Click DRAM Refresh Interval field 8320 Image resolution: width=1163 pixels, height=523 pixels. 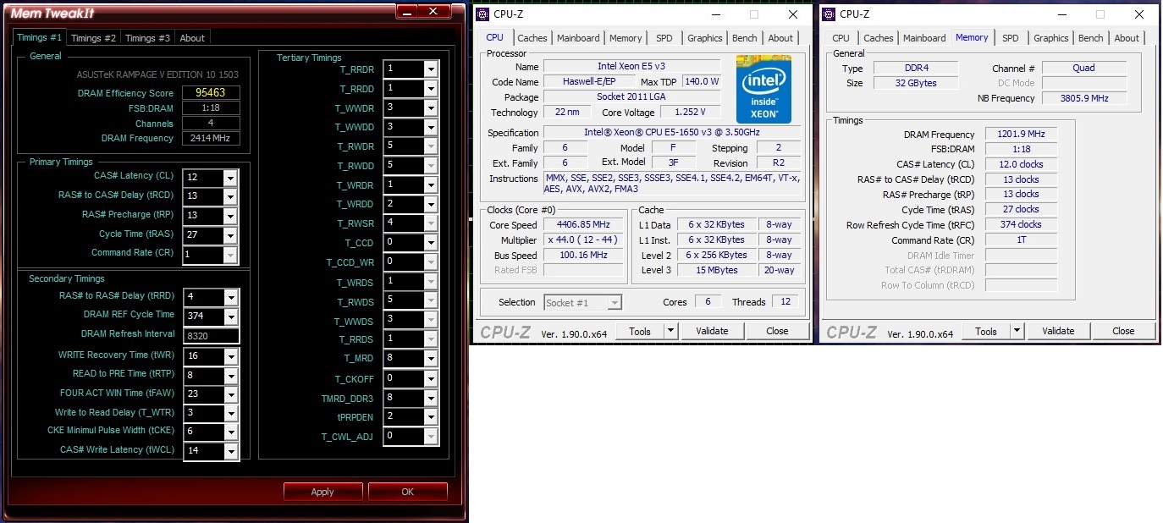(211, 336)
